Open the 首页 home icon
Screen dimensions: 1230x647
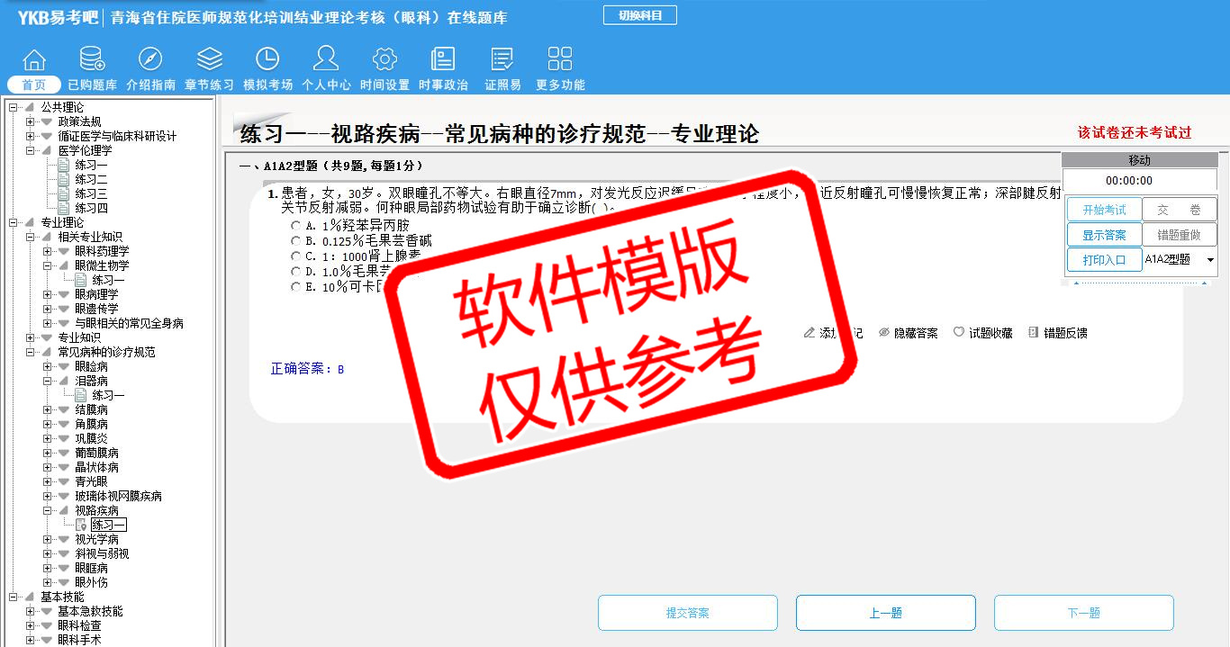point(34,60)
